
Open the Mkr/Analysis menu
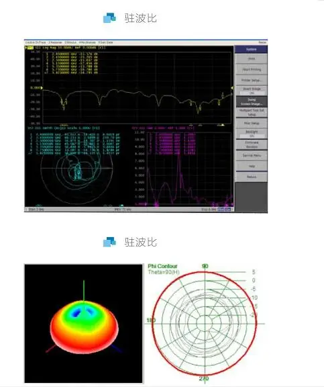[87, 42]
